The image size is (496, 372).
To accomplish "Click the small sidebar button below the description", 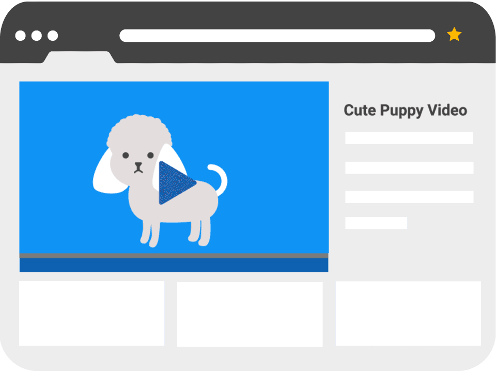I will [x=376, y=223].
